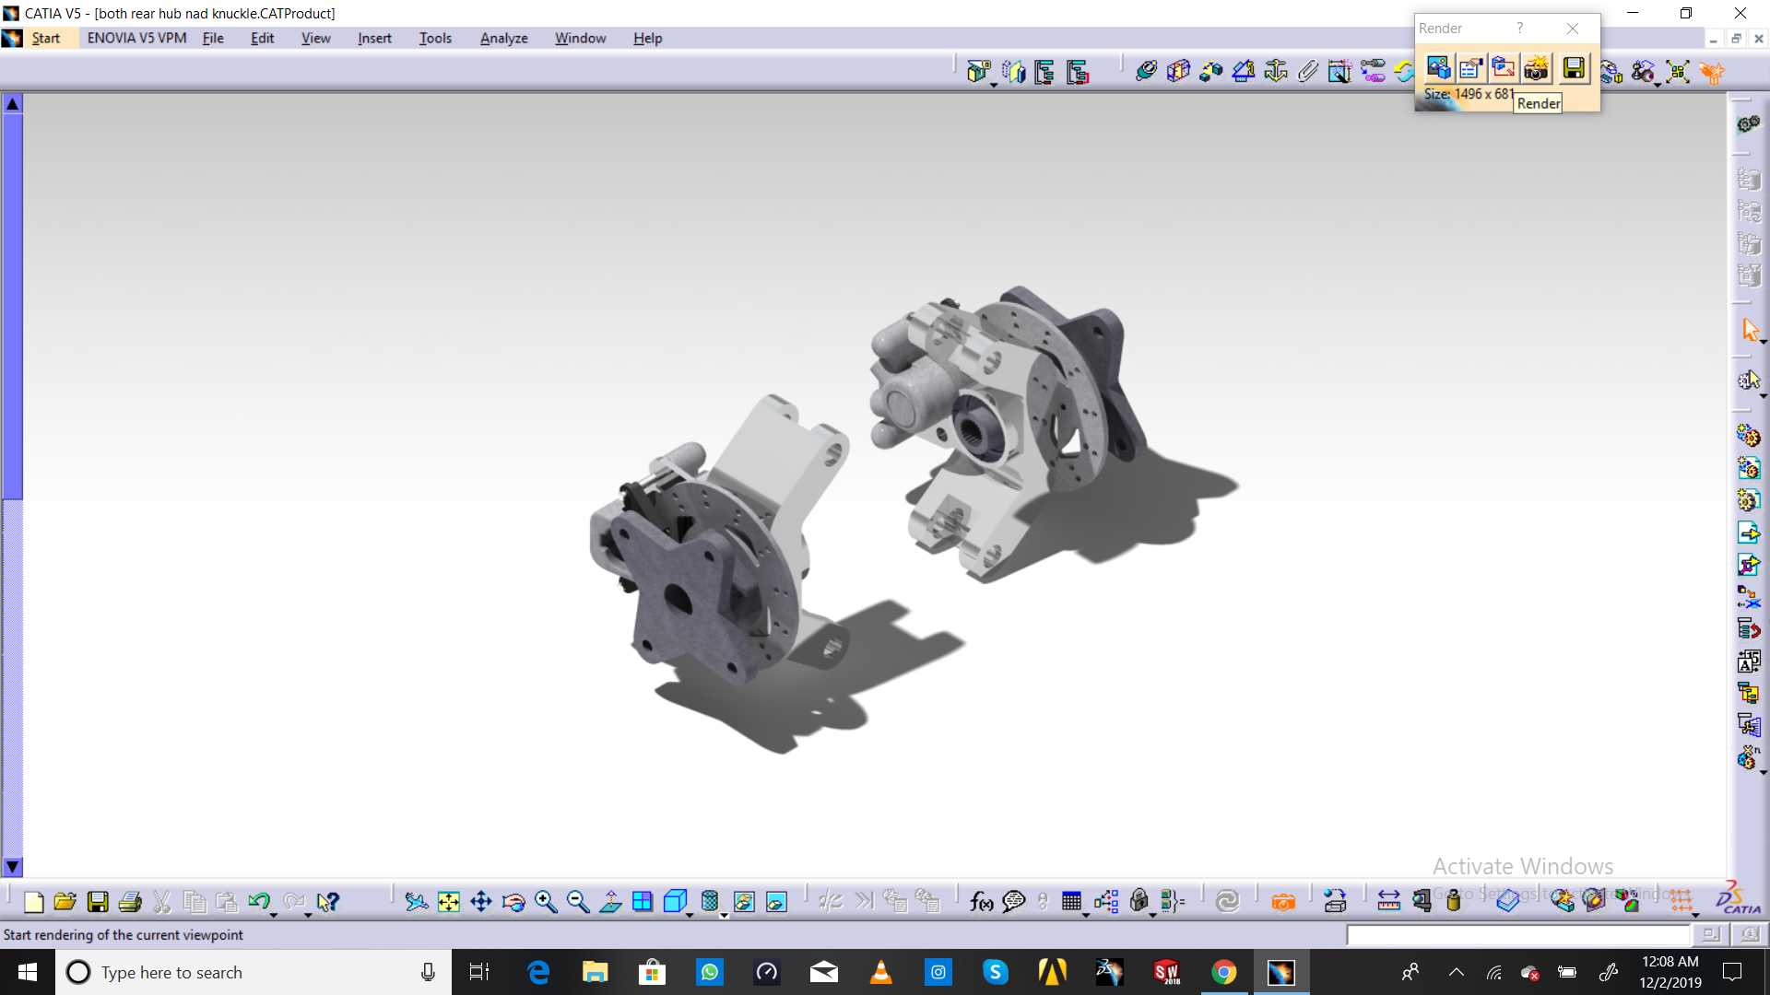
Task: Expand the padlock icon's dropdown arrow
Action: coord(1152,915)
